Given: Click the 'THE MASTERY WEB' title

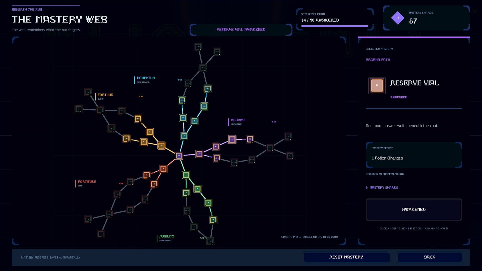Looking at the screenshot, I should click(x=60, y=20).
